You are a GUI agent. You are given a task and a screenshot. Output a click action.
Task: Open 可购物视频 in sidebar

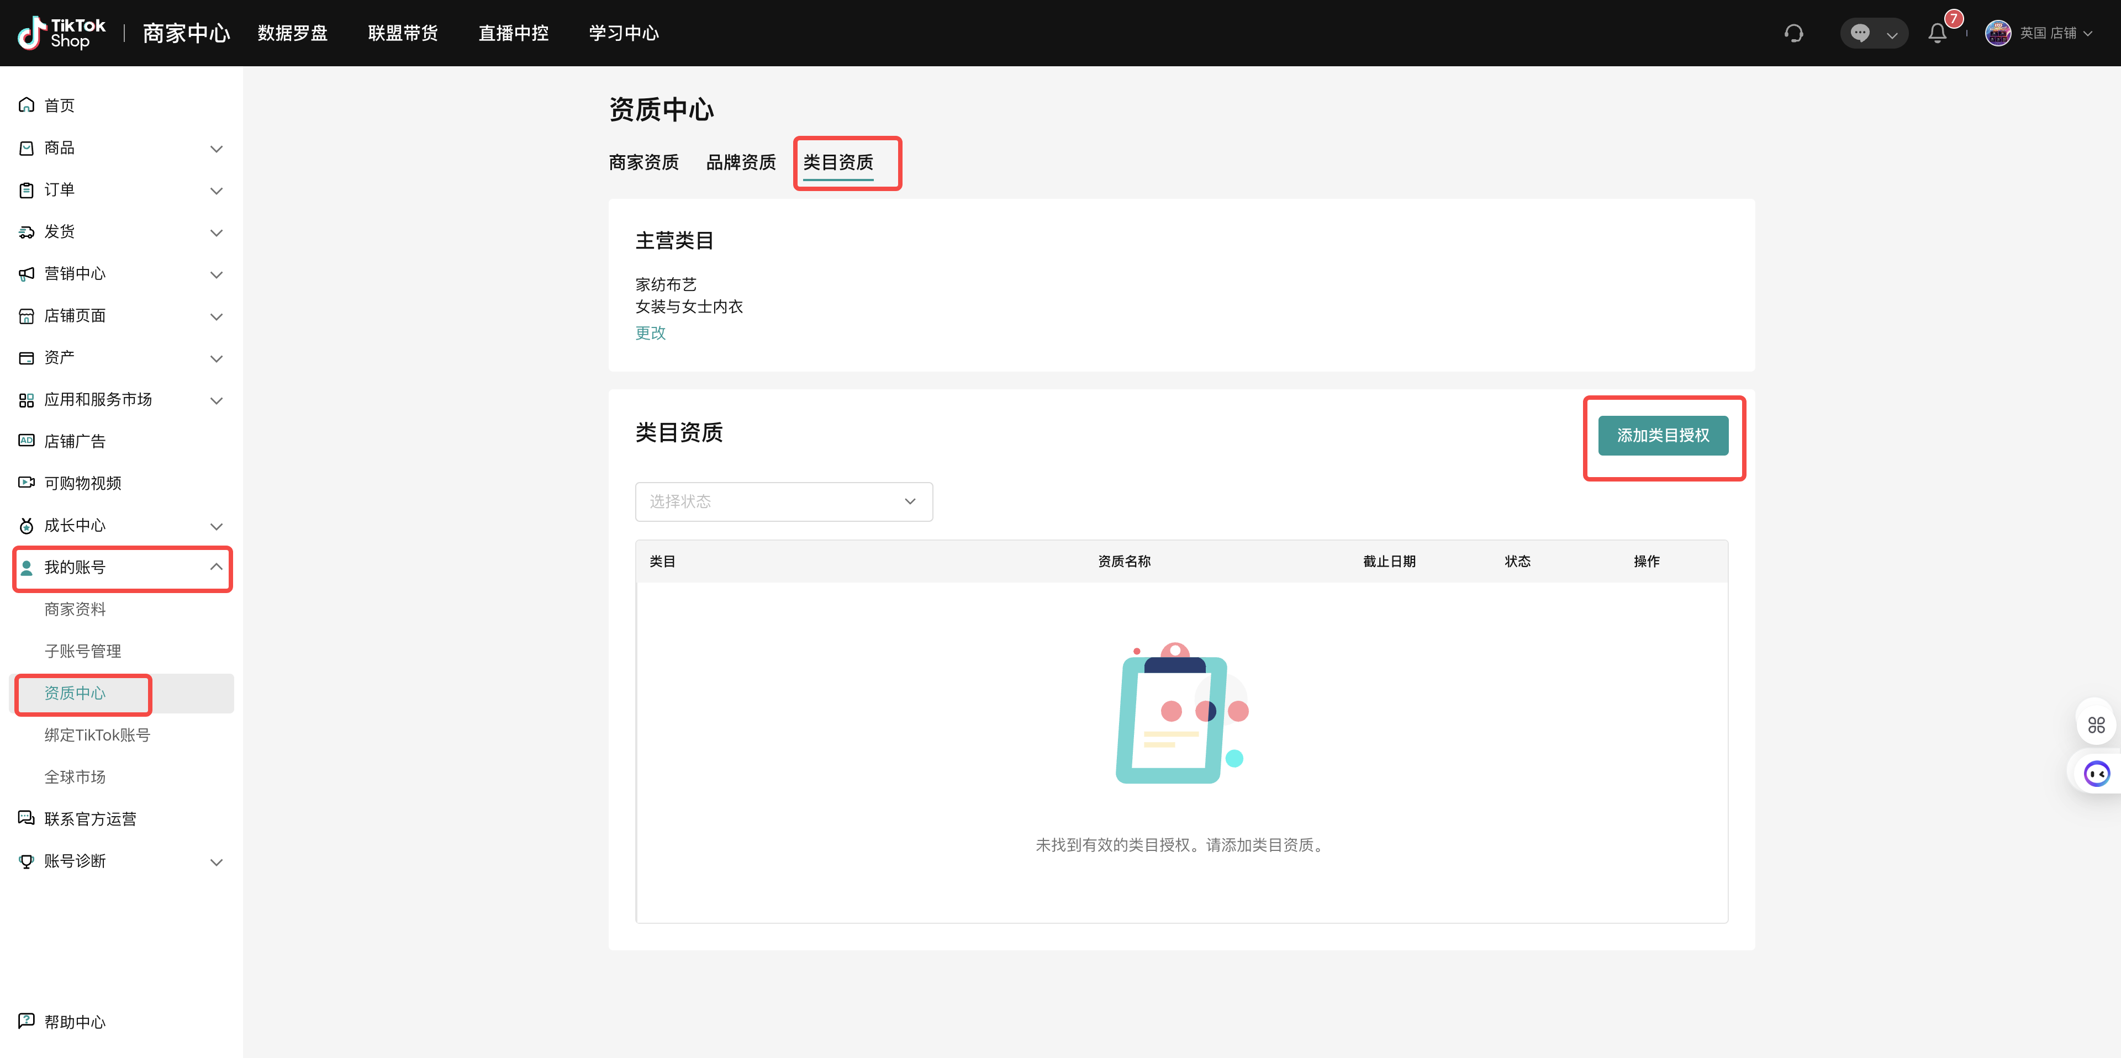click(x=82, y=483)
